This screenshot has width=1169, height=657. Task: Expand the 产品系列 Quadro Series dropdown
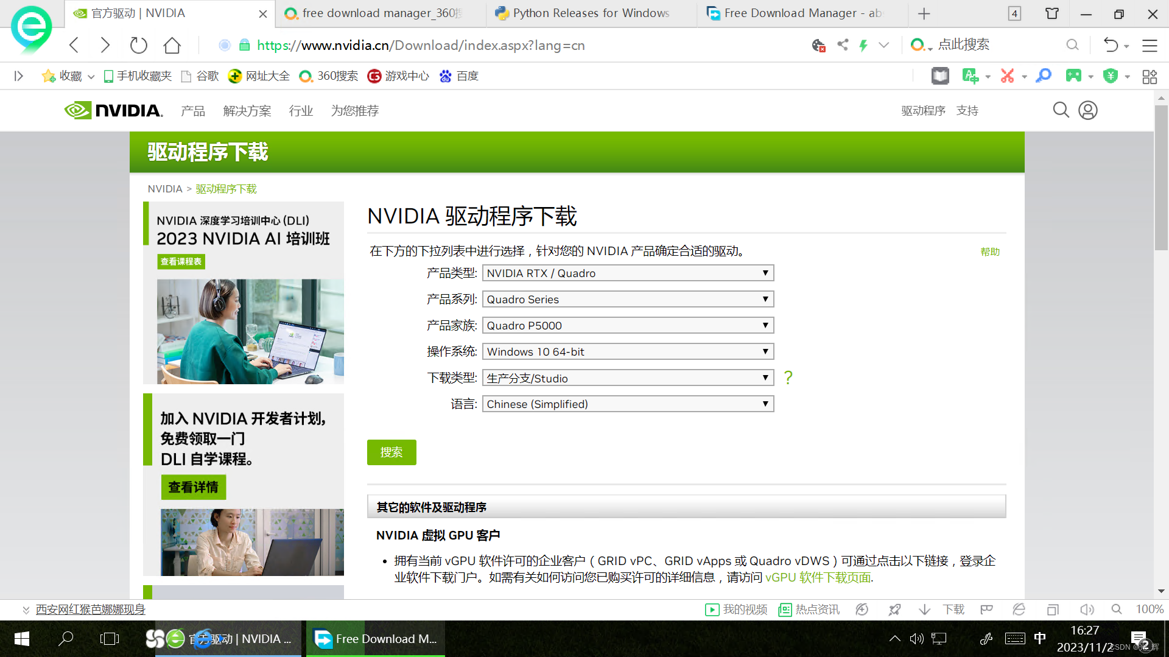click(x=628, y=300)
